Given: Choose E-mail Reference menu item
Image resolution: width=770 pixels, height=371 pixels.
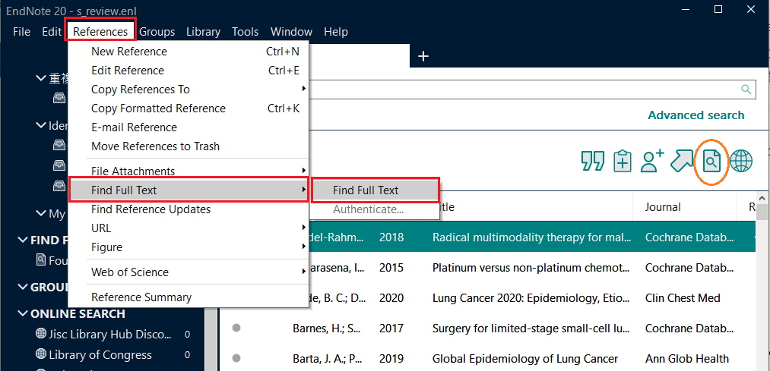Looking at the screenshot, I should point(189,127).
